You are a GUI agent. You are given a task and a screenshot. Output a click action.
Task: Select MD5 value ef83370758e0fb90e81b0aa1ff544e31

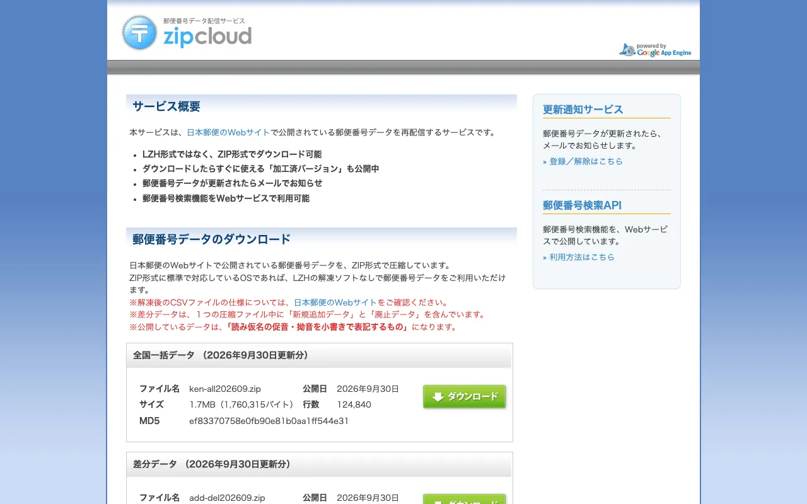click(x=269, y=421)
